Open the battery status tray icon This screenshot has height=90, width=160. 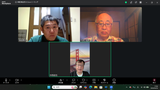pyautogui.click(x=147, y=87)
